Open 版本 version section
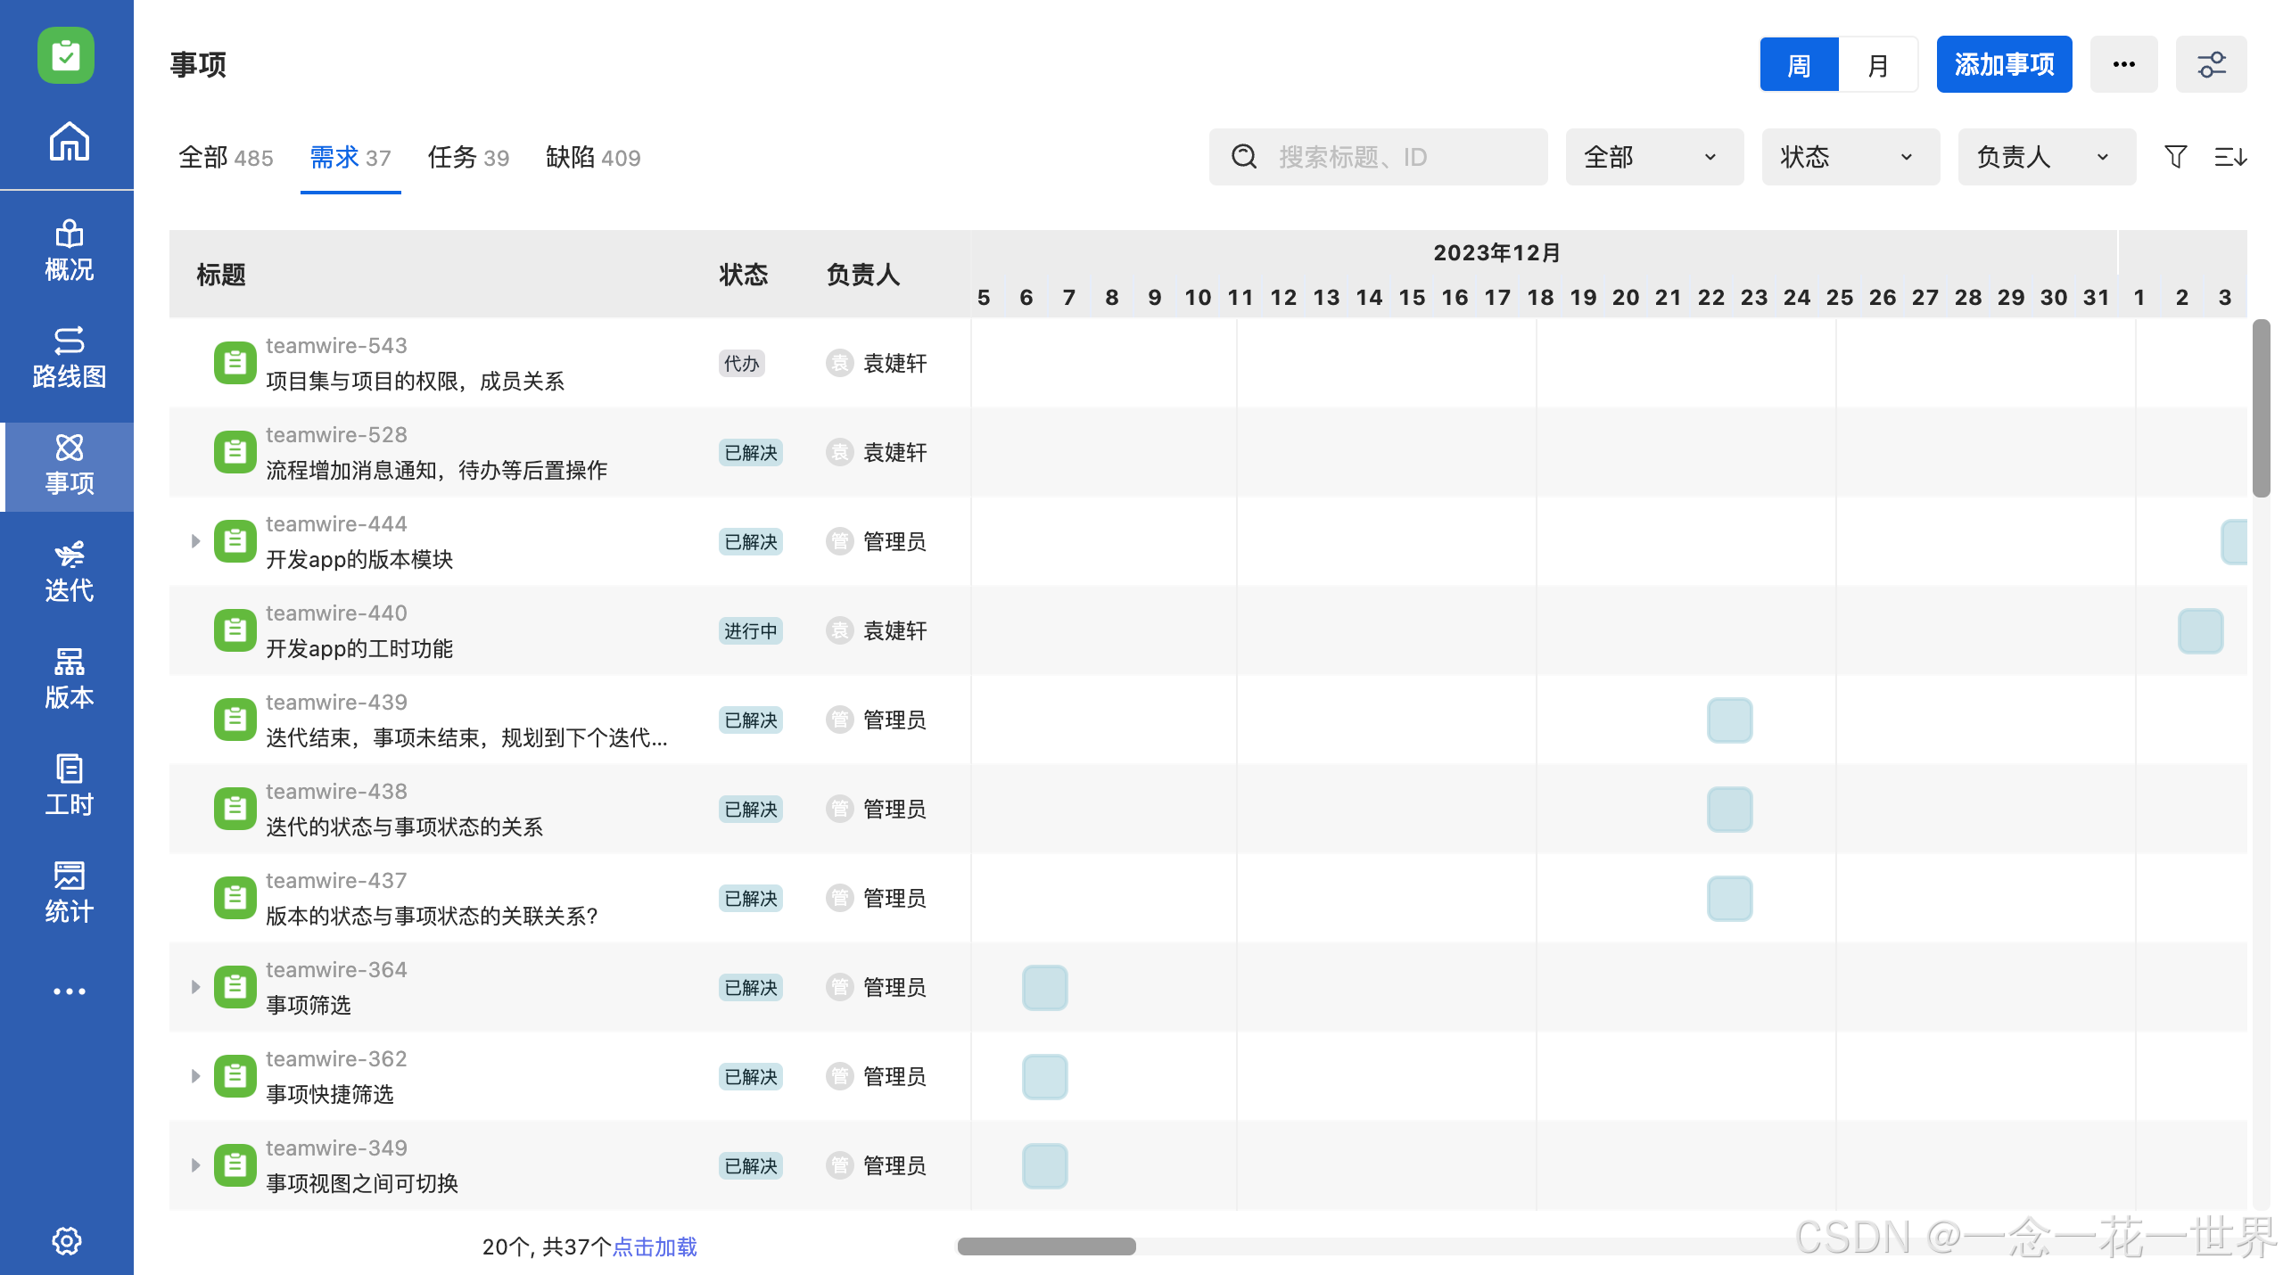The width and height of the screenshot is (2283, 1275). coord(69,679)
